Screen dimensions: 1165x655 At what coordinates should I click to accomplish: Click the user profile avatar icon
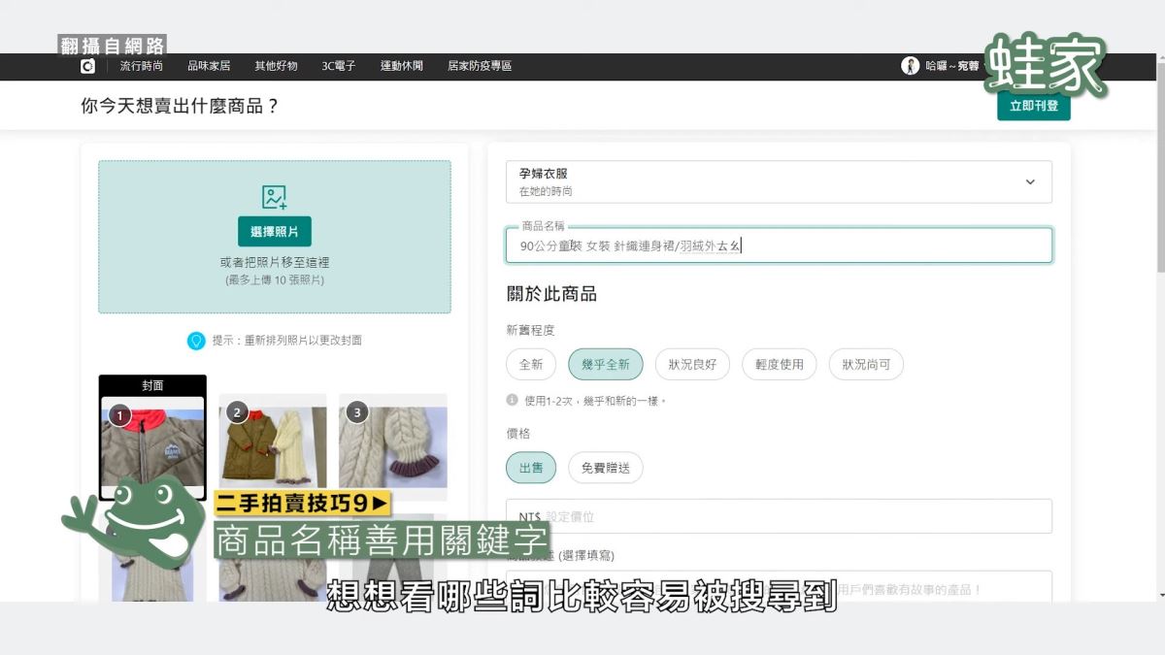[x=910, y=66]
